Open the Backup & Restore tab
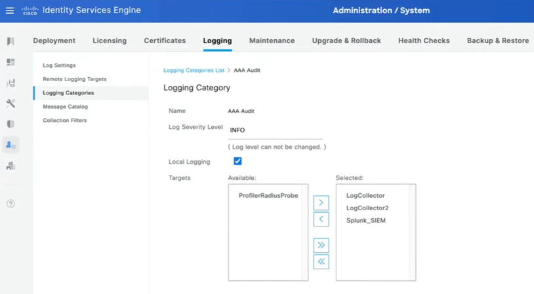 498,41
